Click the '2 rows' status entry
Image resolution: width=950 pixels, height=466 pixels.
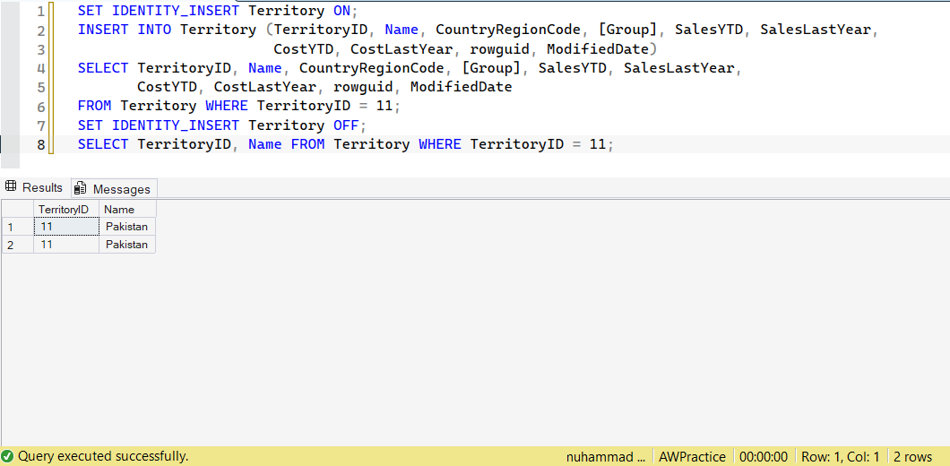pyautogui.click(x=913, y=457)
